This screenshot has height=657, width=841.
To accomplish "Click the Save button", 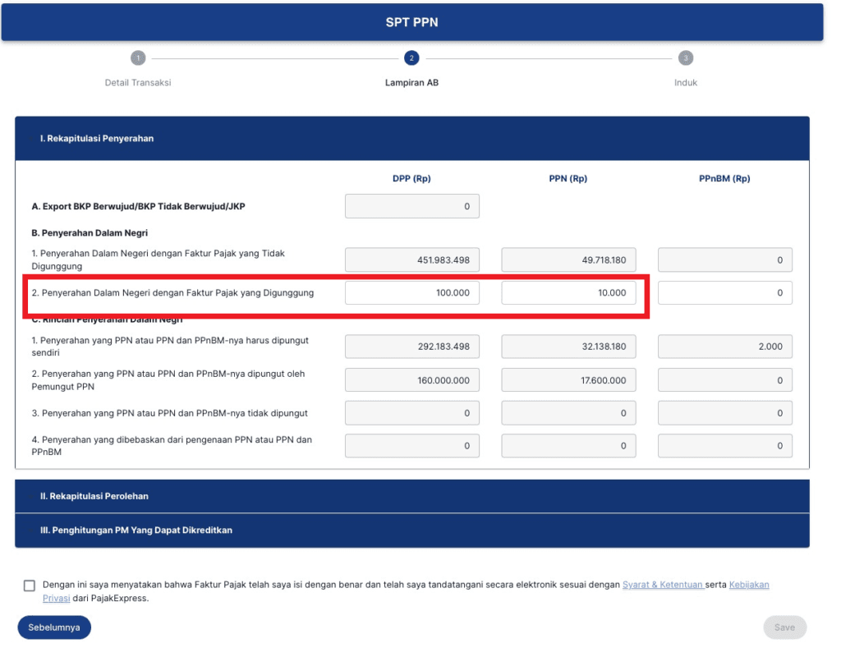I will 784,627.
